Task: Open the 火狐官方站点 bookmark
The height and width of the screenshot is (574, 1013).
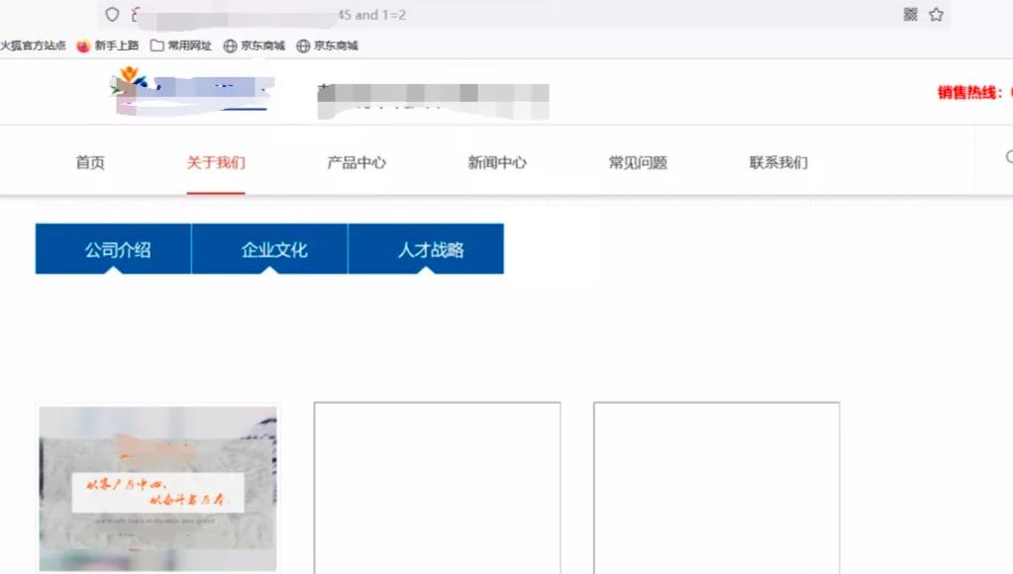Action: click(x=34, y=46)
